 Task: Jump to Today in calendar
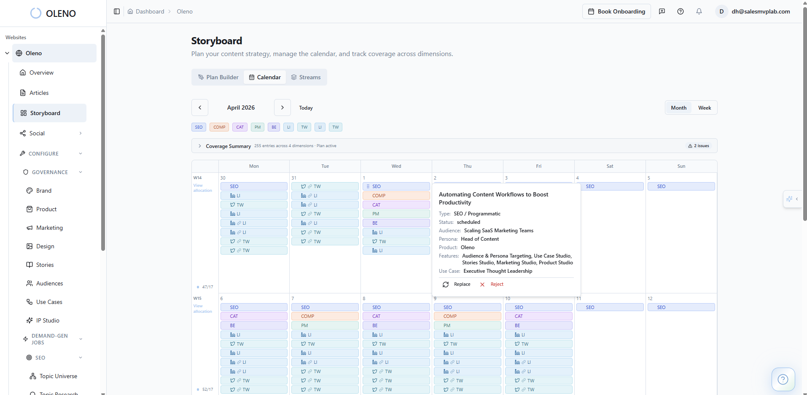pos(306,108)
